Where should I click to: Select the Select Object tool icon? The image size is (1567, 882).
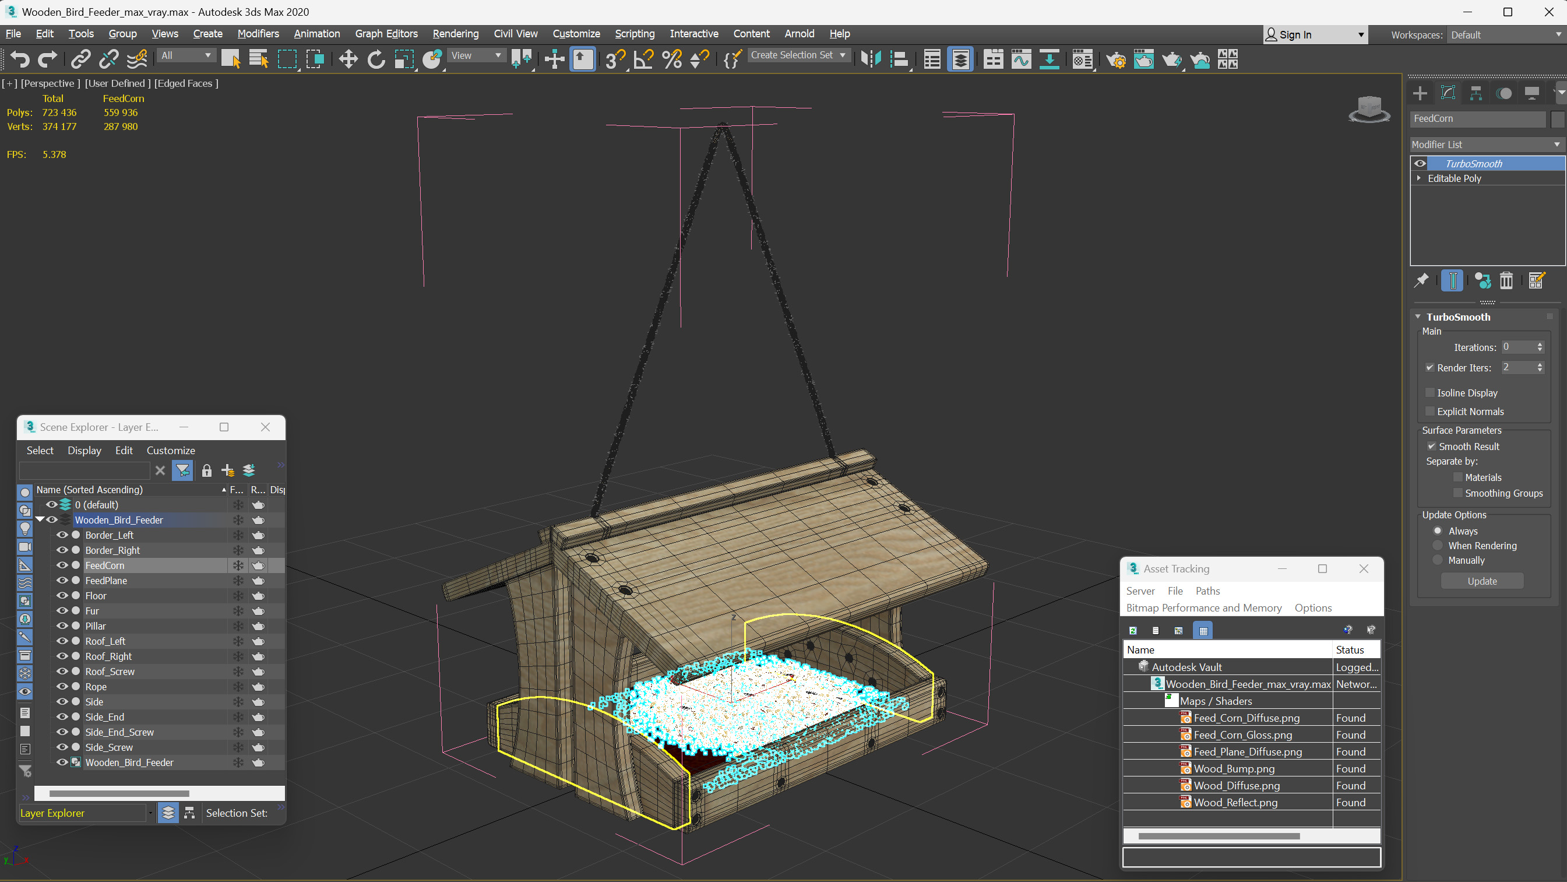(x=229, y=58)
